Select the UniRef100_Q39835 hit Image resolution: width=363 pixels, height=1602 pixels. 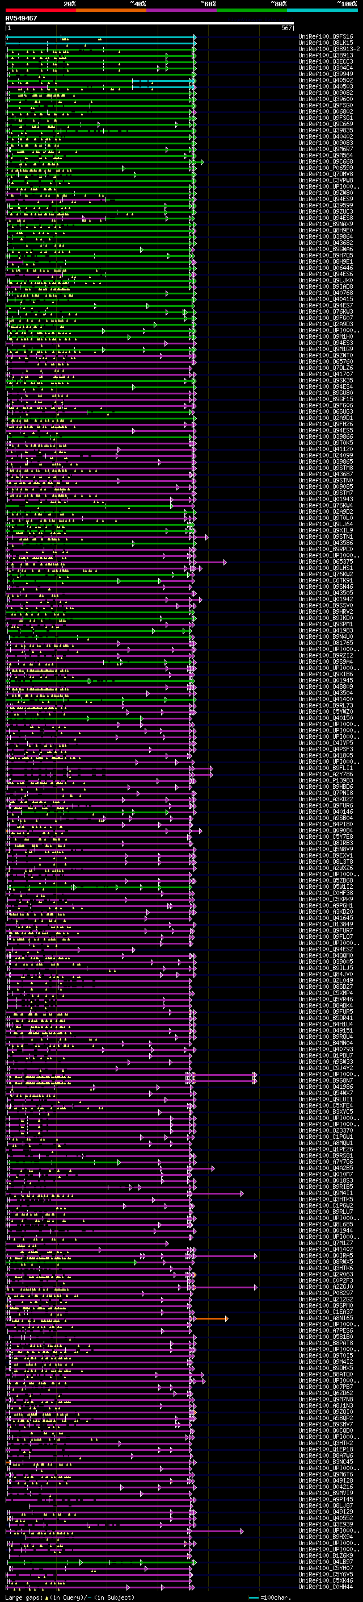pos(326,130)
